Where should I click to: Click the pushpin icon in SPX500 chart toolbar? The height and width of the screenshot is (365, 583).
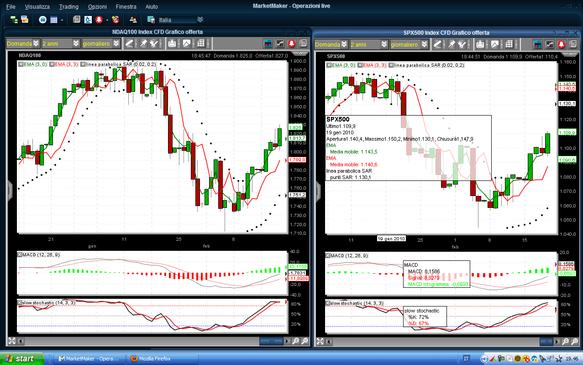[452, 44]
